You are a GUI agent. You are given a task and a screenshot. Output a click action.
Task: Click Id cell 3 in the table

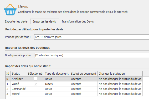pos(8,94)
